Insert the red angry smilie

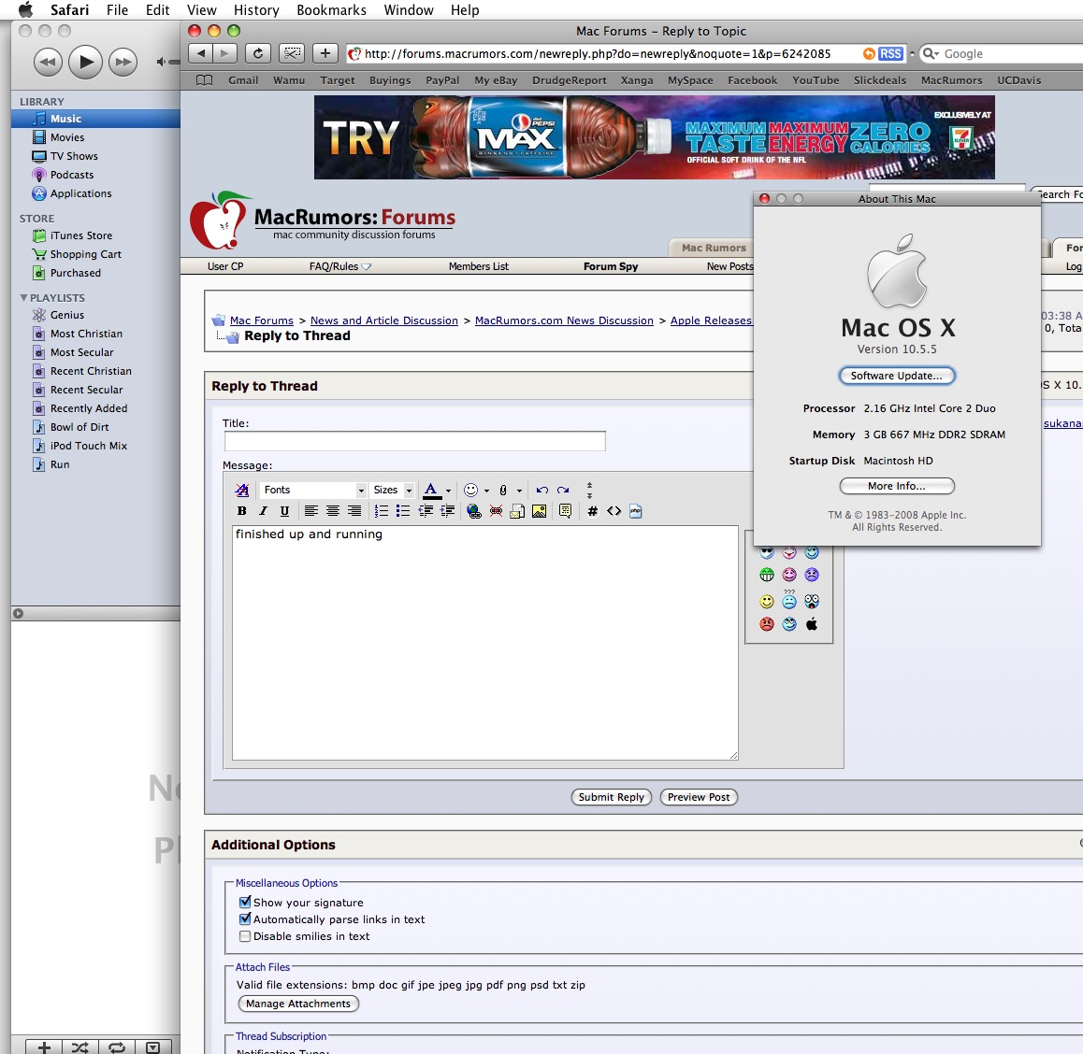(x=767, y=624)
